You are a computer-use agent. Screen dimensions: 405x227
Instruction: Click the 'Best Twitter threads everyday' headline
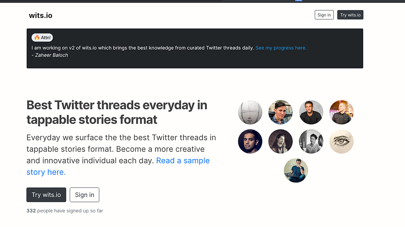point(117,112)
